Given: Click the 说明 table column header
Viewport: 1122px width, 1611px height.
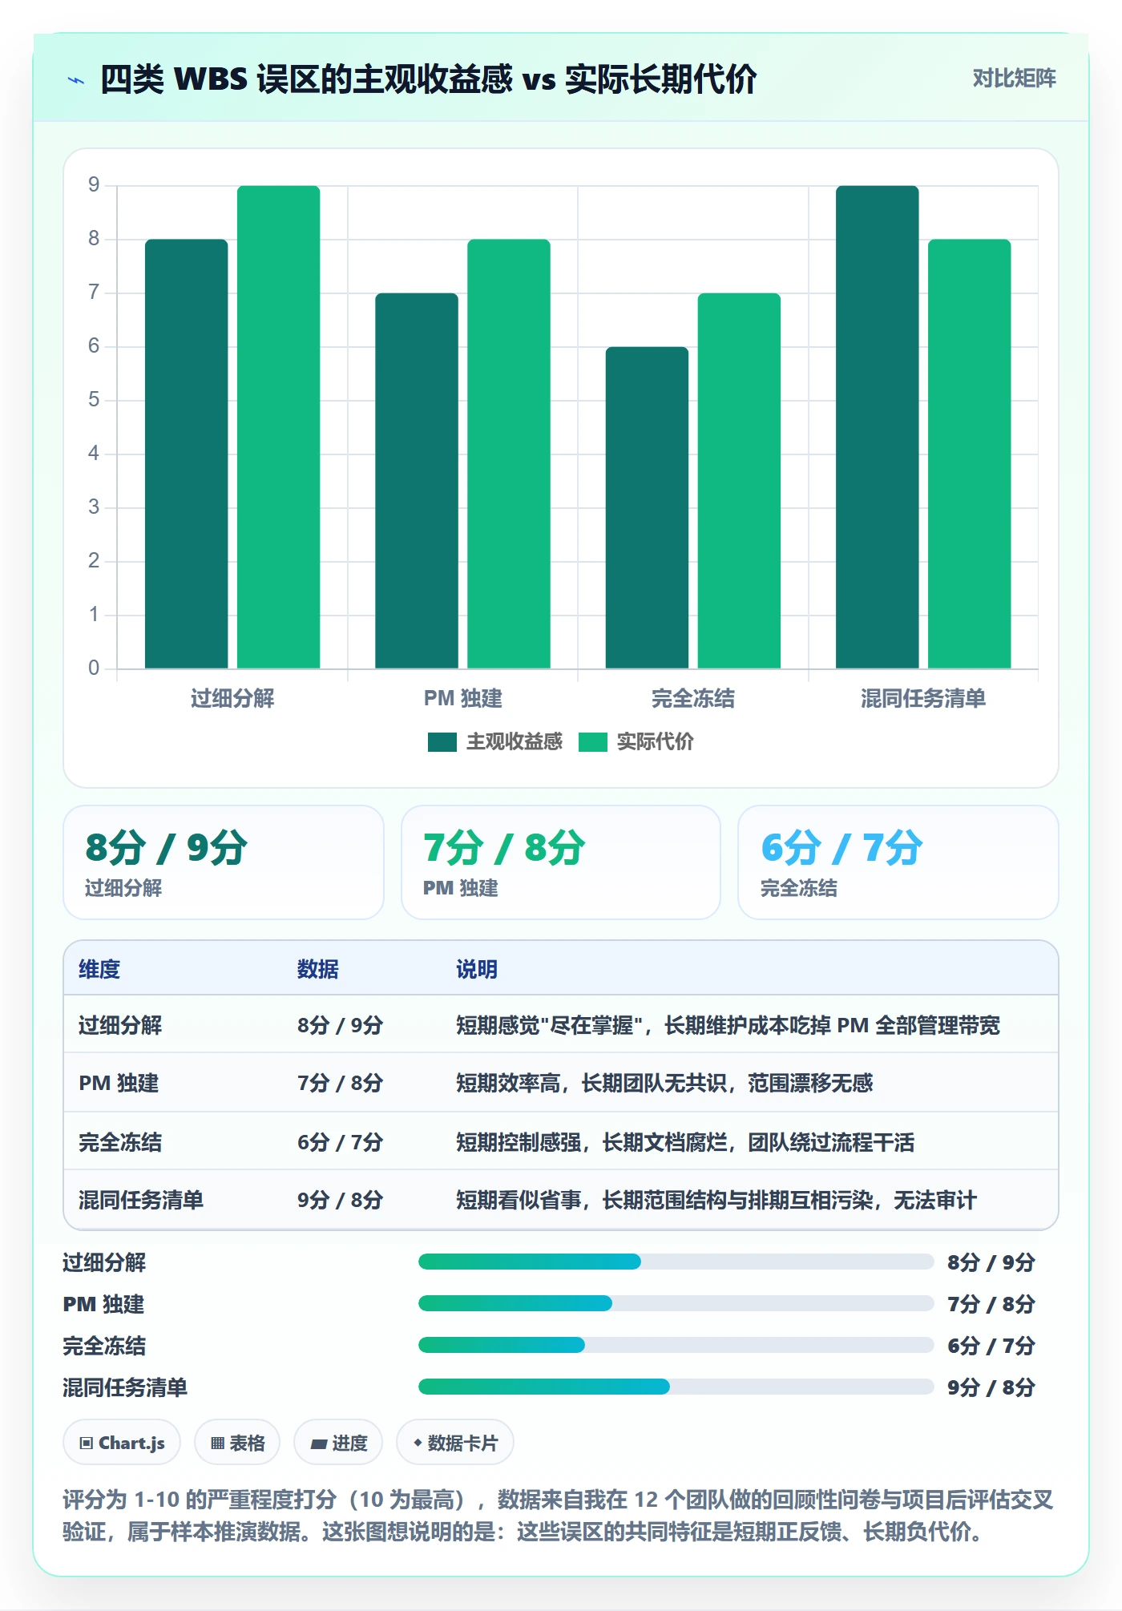Looking at the screenshot, I should pos(477,969).
